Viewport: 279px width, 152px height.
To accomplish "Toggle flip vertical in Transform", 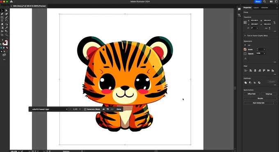I will [270, 28].
